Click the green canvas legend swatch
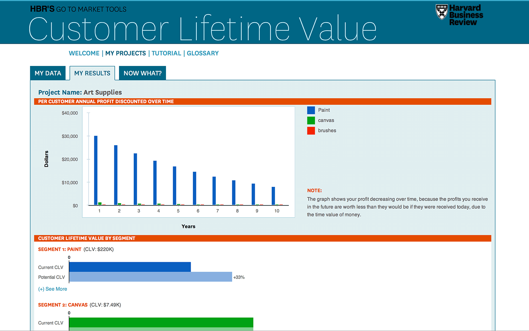Screen dimensions: 529x331 pyautogui.click(x=311, y=120)
